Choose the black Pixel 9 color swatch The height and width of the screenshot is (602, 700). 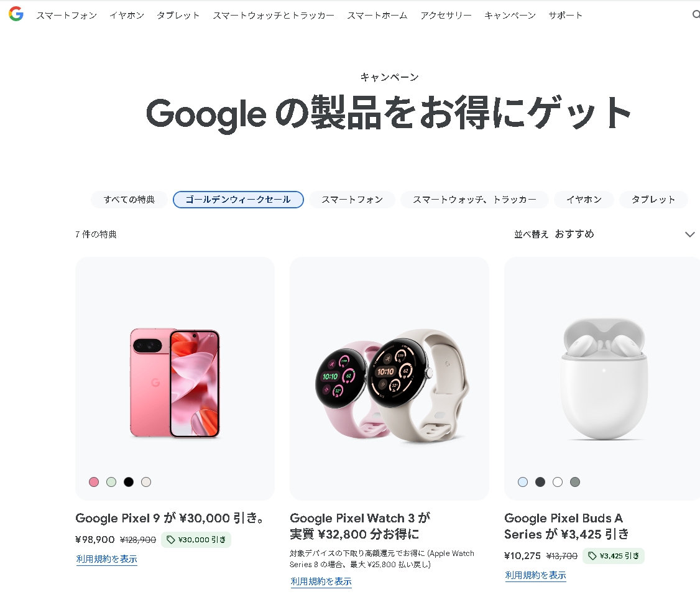coord(129,482)
